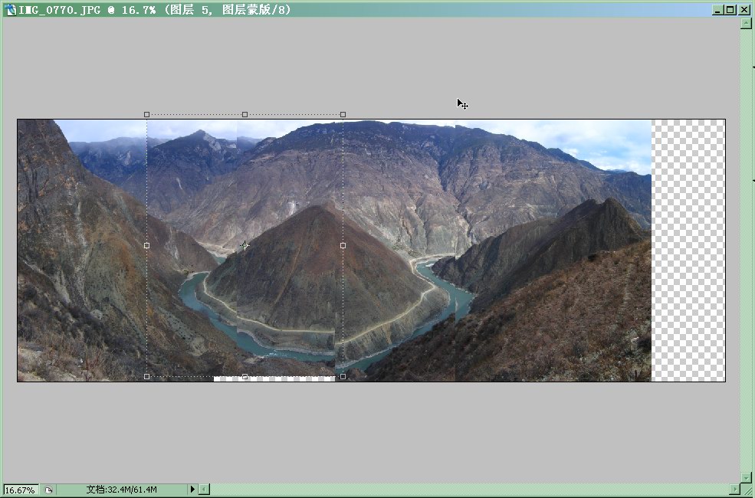Click the bottom-right transform handle

click(x=343, y=376)
